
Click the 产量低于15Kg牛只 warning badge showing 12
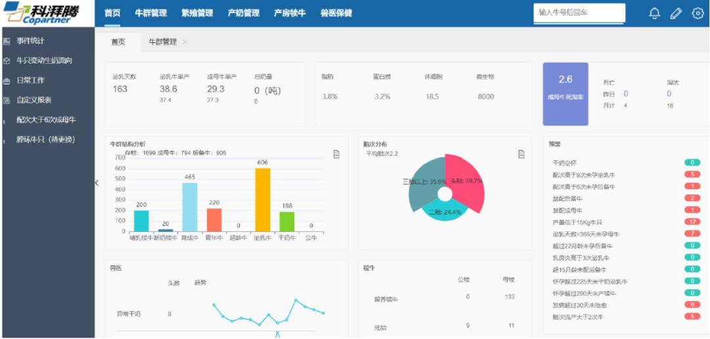(692, 222)
